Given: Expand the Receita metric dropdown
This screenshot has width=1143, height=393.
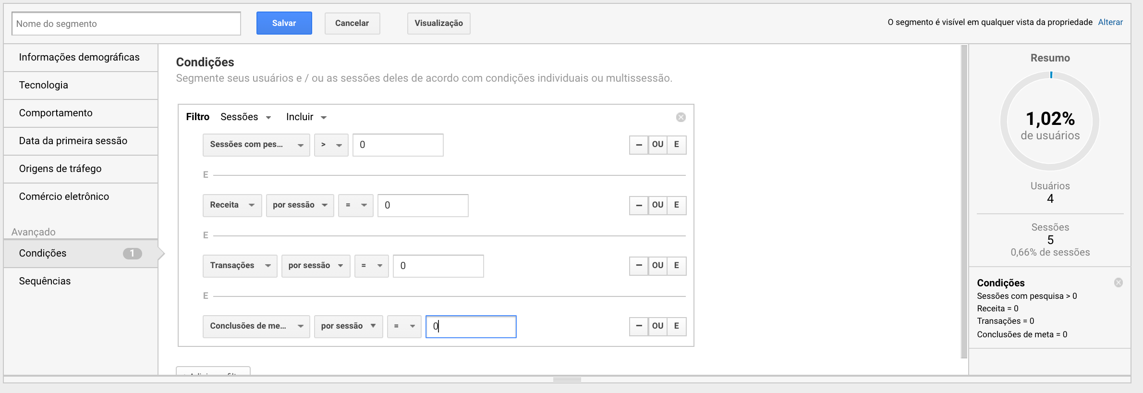Looking at the screenshot, I should click(x=232, y=205).
